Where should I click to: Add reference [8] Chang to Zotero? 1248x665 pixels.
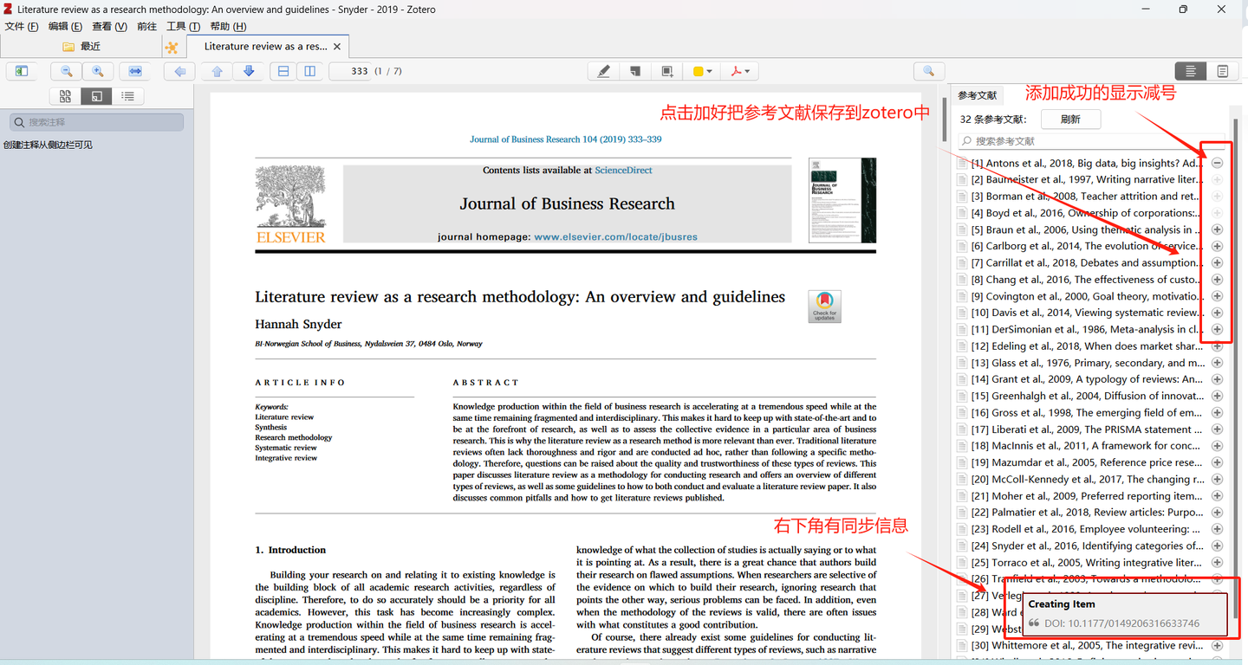click(x=1217, y=280)
